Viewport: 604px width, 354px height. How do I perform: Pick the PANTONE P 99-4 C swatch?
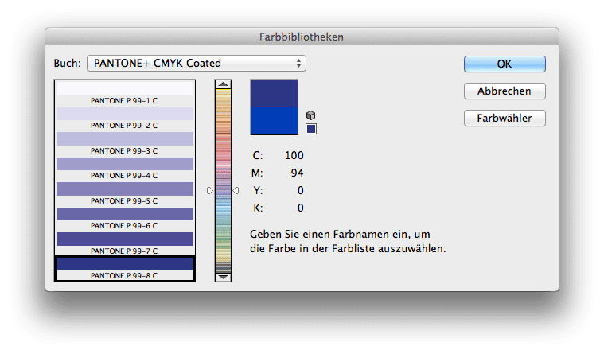pos(125,169)
